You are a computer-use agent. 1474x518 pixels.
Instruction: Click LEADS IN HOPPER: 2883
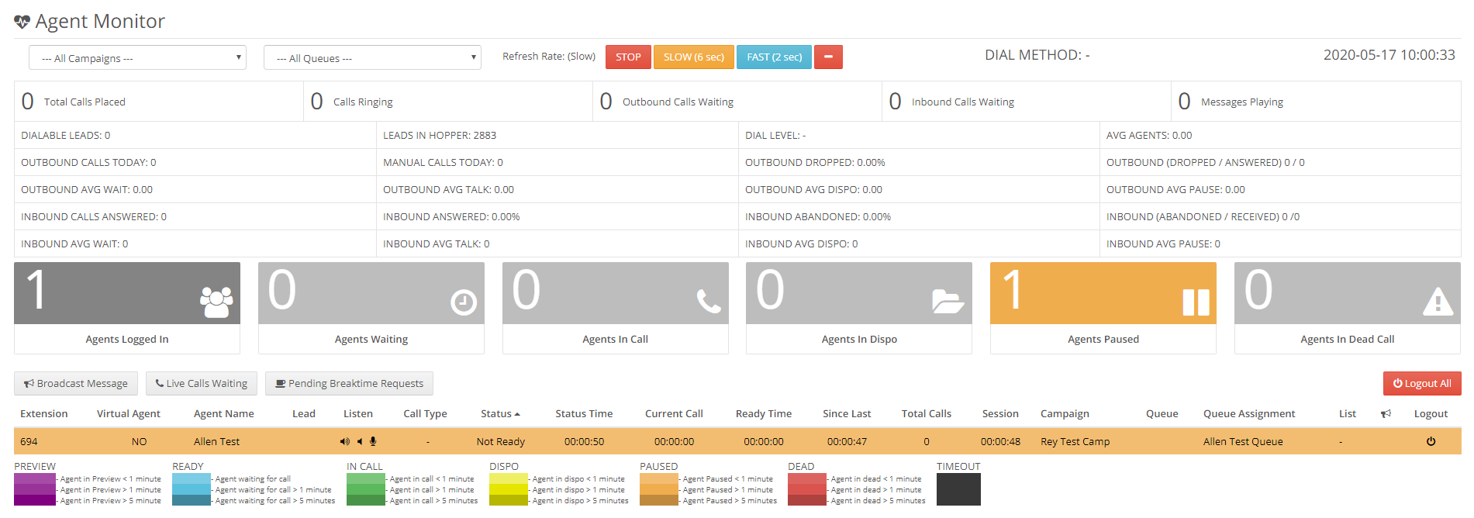[440, 135]
